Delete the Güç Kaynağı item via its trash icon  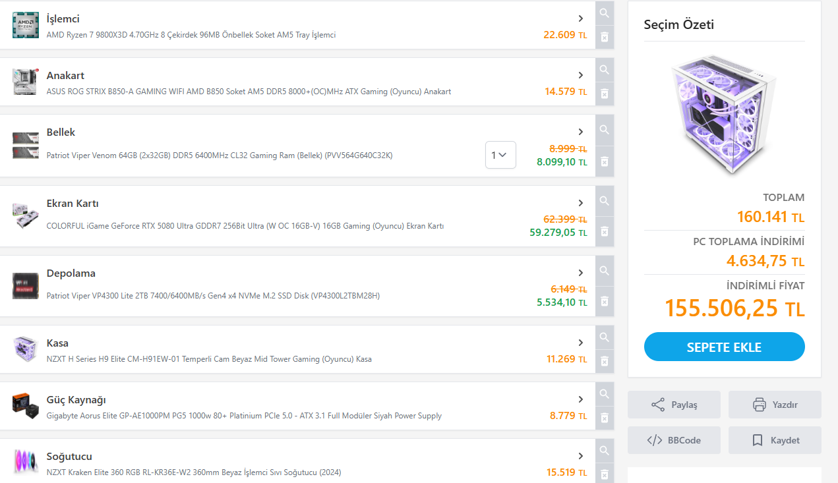point(605,418)
